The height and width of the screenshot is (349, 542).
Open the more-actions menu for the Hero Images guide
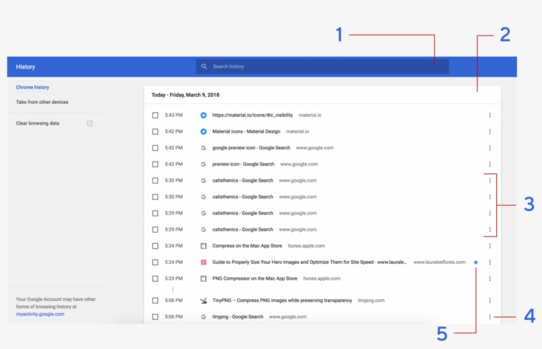pyautogui.click(x=490, y=263)
